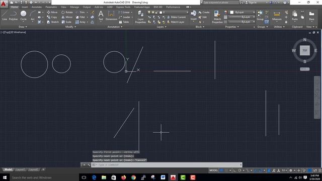Click the Dimension tool
This screenshot has width=322, height=181.
pos(111,16)
